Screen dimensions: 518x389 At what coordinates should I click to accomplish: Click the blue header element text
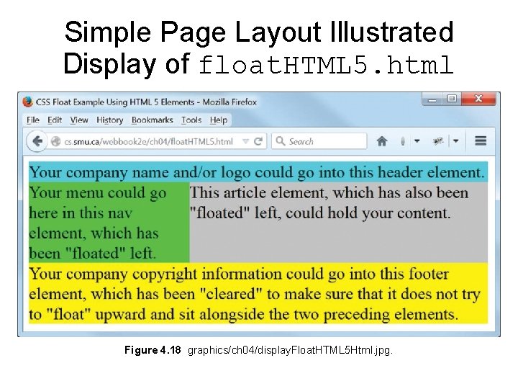tap(257, 172)
